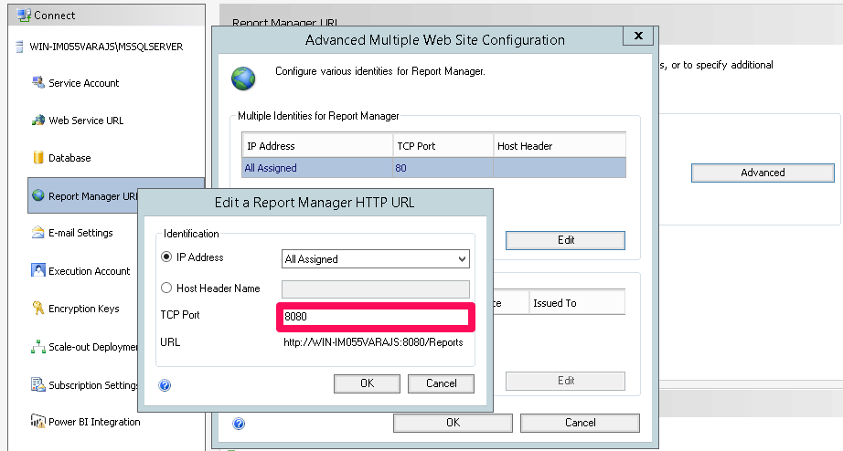Select the Database menu item
Viewport: 843px width, 451px height.
[x=69, y=158]
